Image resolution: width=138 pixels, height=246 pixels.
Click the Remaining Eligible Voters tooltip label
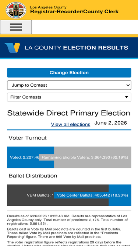pos(85,157)
